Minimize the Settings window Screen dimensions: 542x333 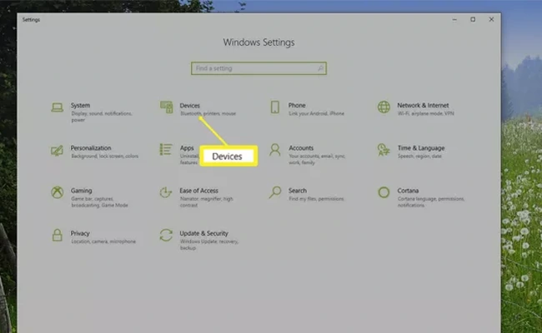[x=454, y=20]
